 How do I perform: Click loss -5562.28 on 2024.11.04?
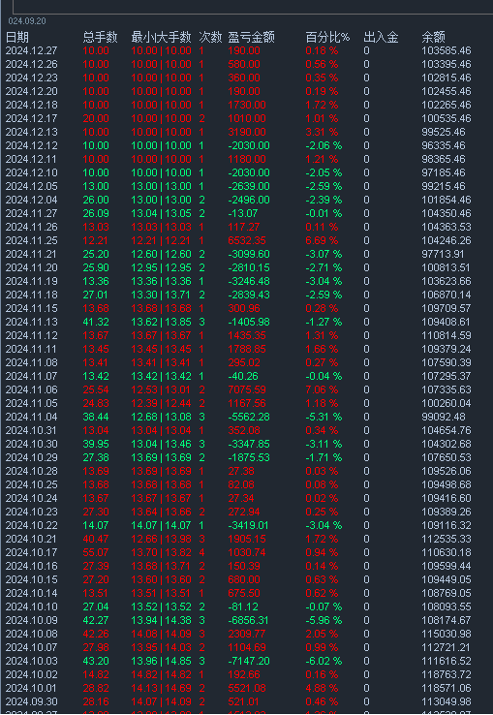[249, 417]
